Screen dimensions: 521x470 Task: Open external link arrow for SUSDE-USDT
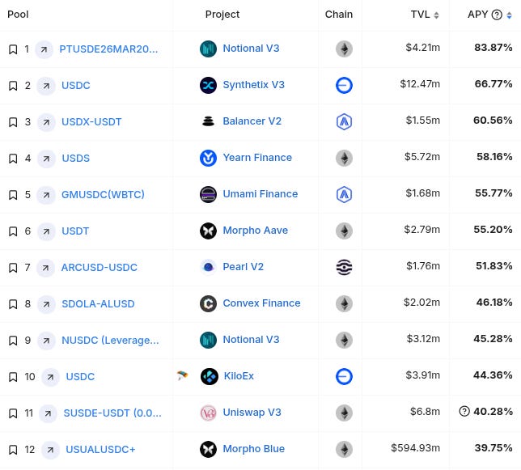click(x=49, y=413)
